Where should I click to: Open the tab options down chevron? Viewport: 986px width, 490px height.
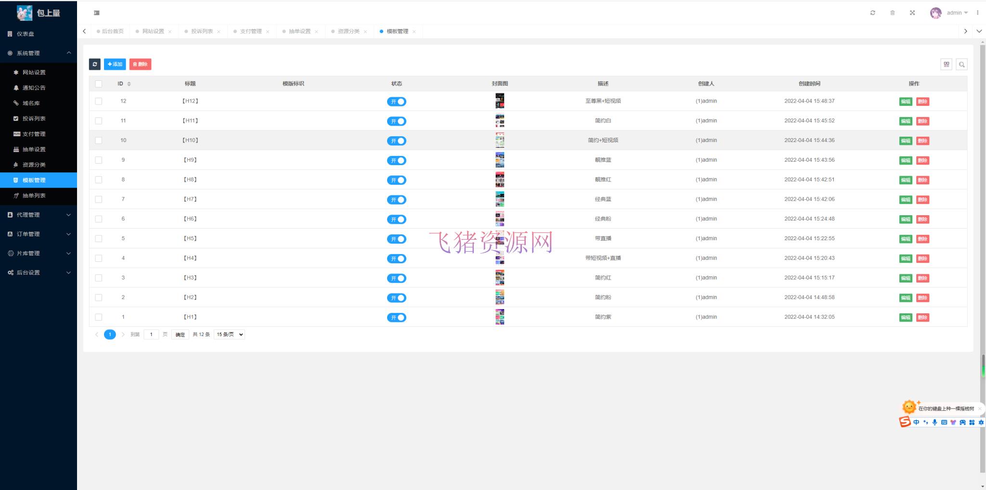click(979, 31)
